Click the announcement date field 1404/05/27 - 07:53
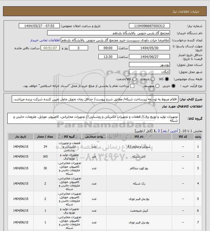210x231 pixels. pyautogui.click(x=39, y=26)
